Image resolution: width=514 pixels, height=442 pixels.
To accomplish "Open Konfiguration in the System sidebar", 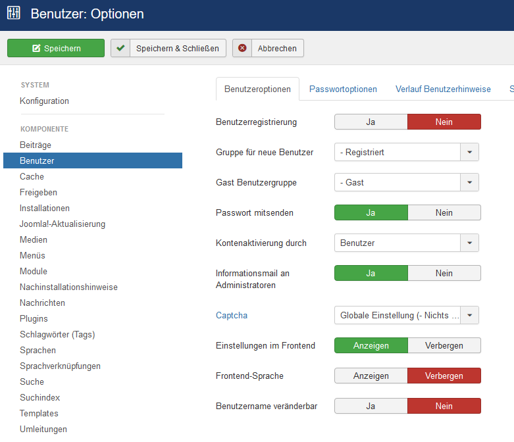I will (44, 101).
